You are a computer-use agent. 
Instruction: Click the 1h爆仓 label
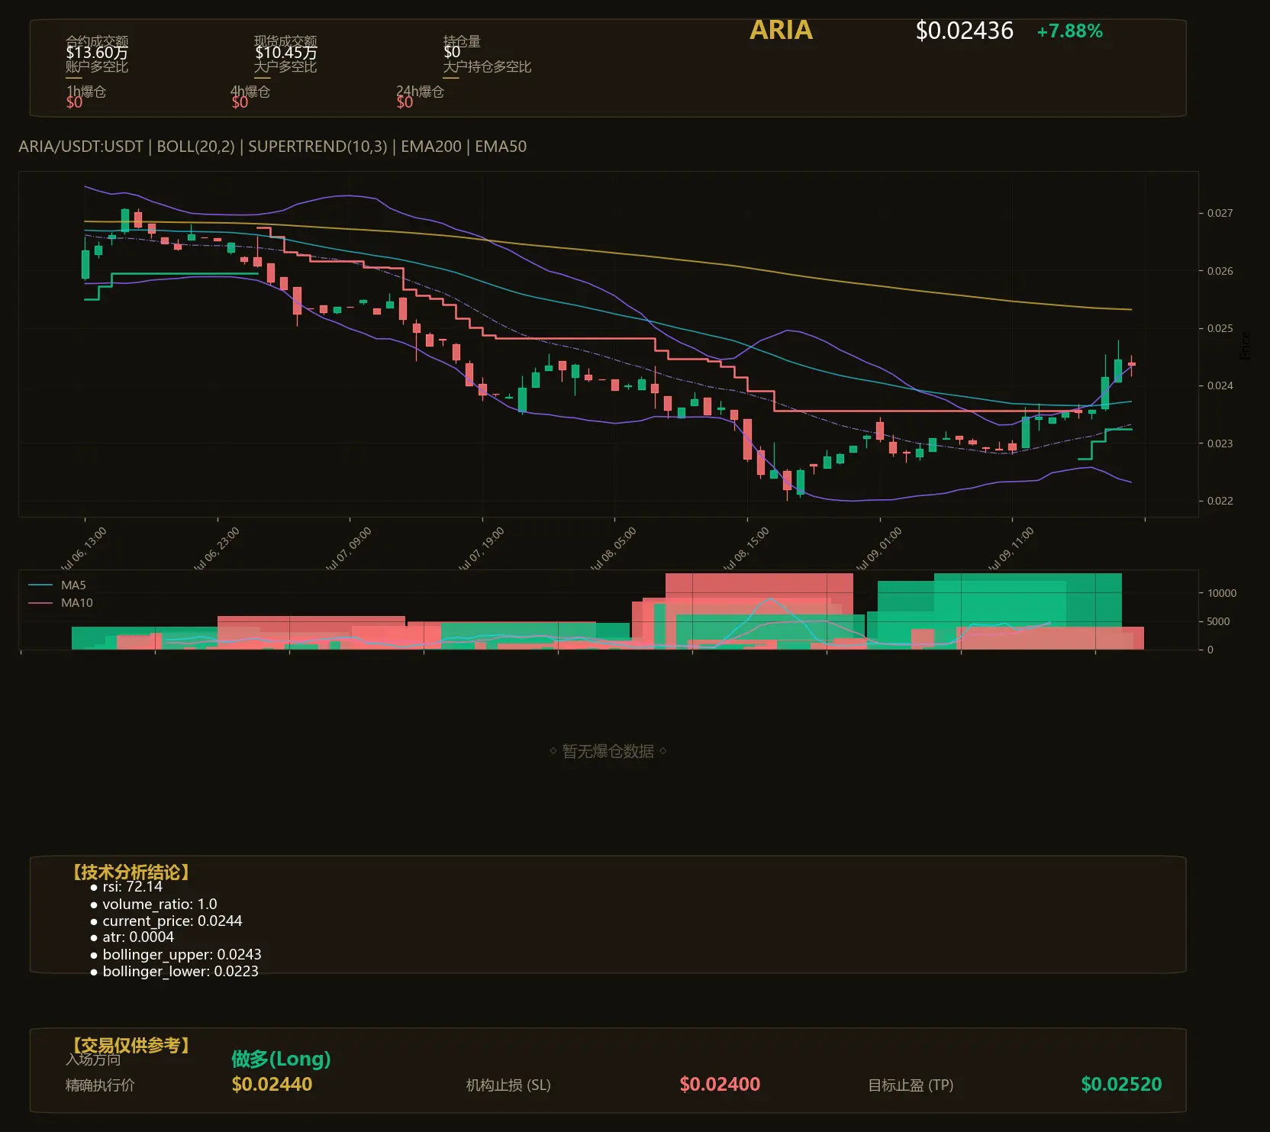(85, 92)
